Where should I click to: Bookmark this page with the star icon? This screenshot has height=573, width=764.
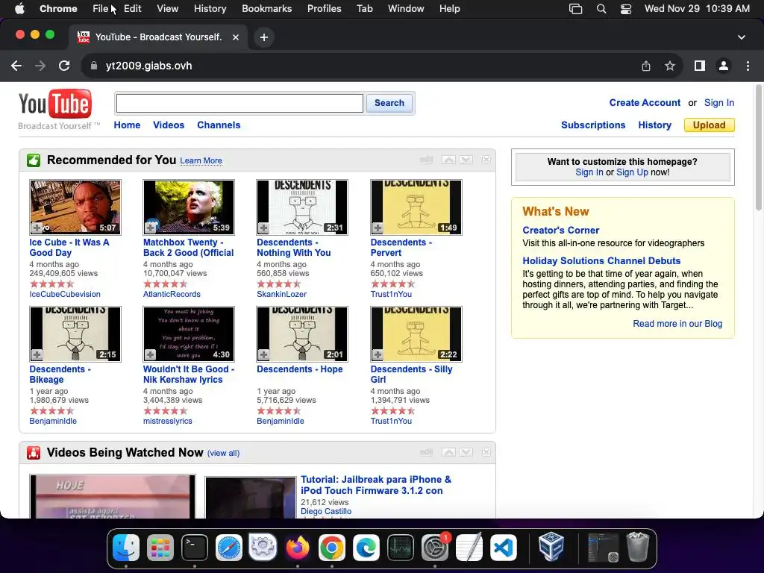click(670, 66)
